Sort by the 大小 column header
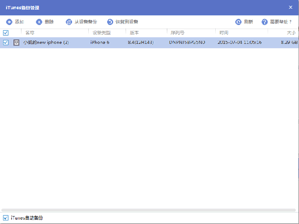Screen dimensions: 299x224 click(x=291, y=33)
